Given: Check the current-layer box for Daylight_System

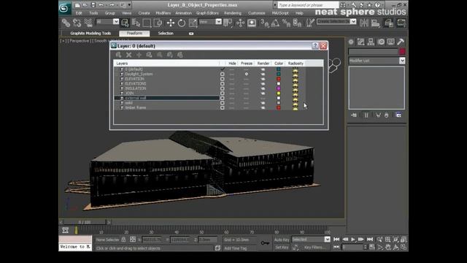Looking at the screenshot, I should [x=222, y=75].
